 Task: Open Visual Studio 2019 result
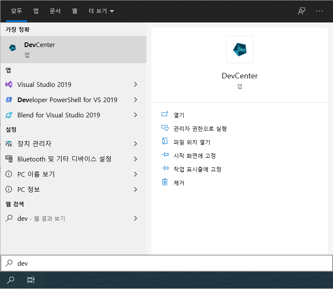[x=73, y=84]
